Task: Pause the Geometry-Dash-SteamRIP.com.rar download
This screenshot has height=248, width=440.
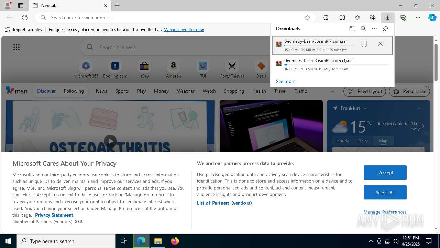Action: (x=364, y=44)
